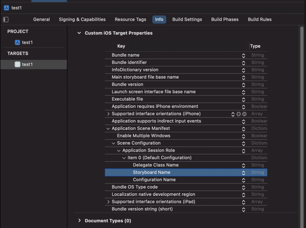Click the stepper arrows for Executable file
The width and height of the screenshot is (306, 228).
[244, 99]
